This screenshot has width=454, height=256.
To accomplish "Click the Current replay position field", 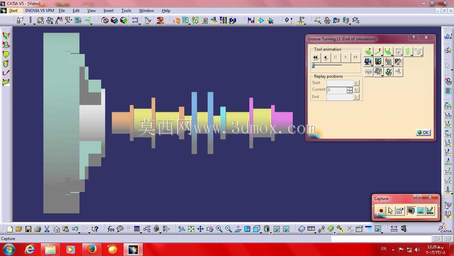I will (x=337, y=90).
